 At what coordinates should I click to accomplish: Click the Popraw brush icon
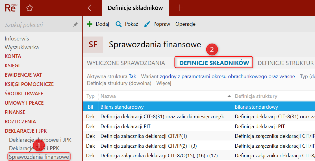tap(147, 24)
